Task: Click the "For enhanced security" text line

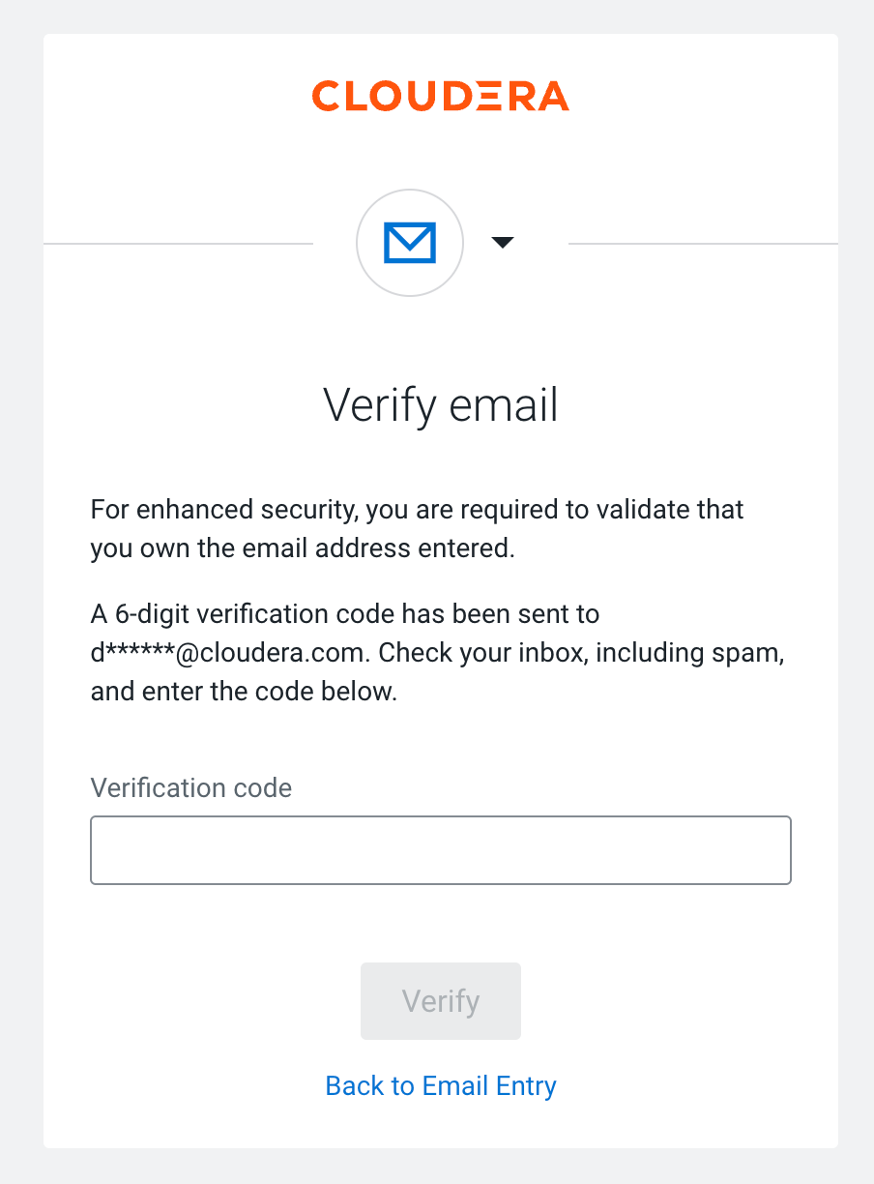Action: click(x=418, y=509)
